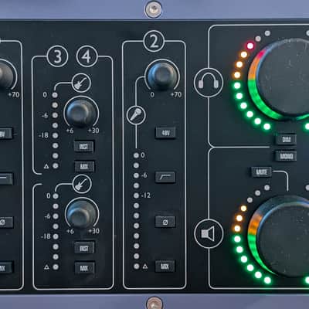Select the circled number 2 channel badge
The image size is (309, 309).
tap(154, 41)
